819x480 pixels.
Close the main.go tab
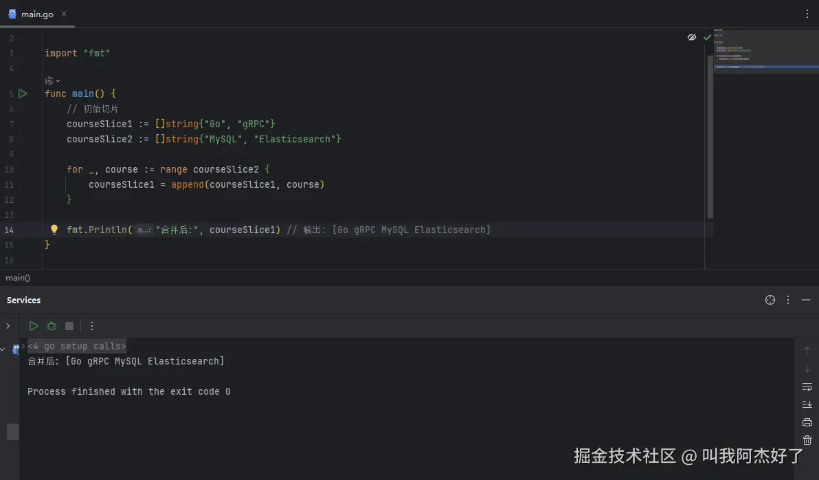click(64, 14)
